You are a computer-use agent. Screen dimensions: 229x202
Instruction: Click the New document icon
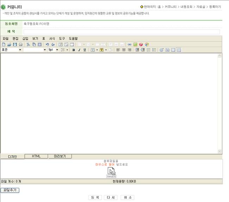pyautogui.click(x=4, y=44)
